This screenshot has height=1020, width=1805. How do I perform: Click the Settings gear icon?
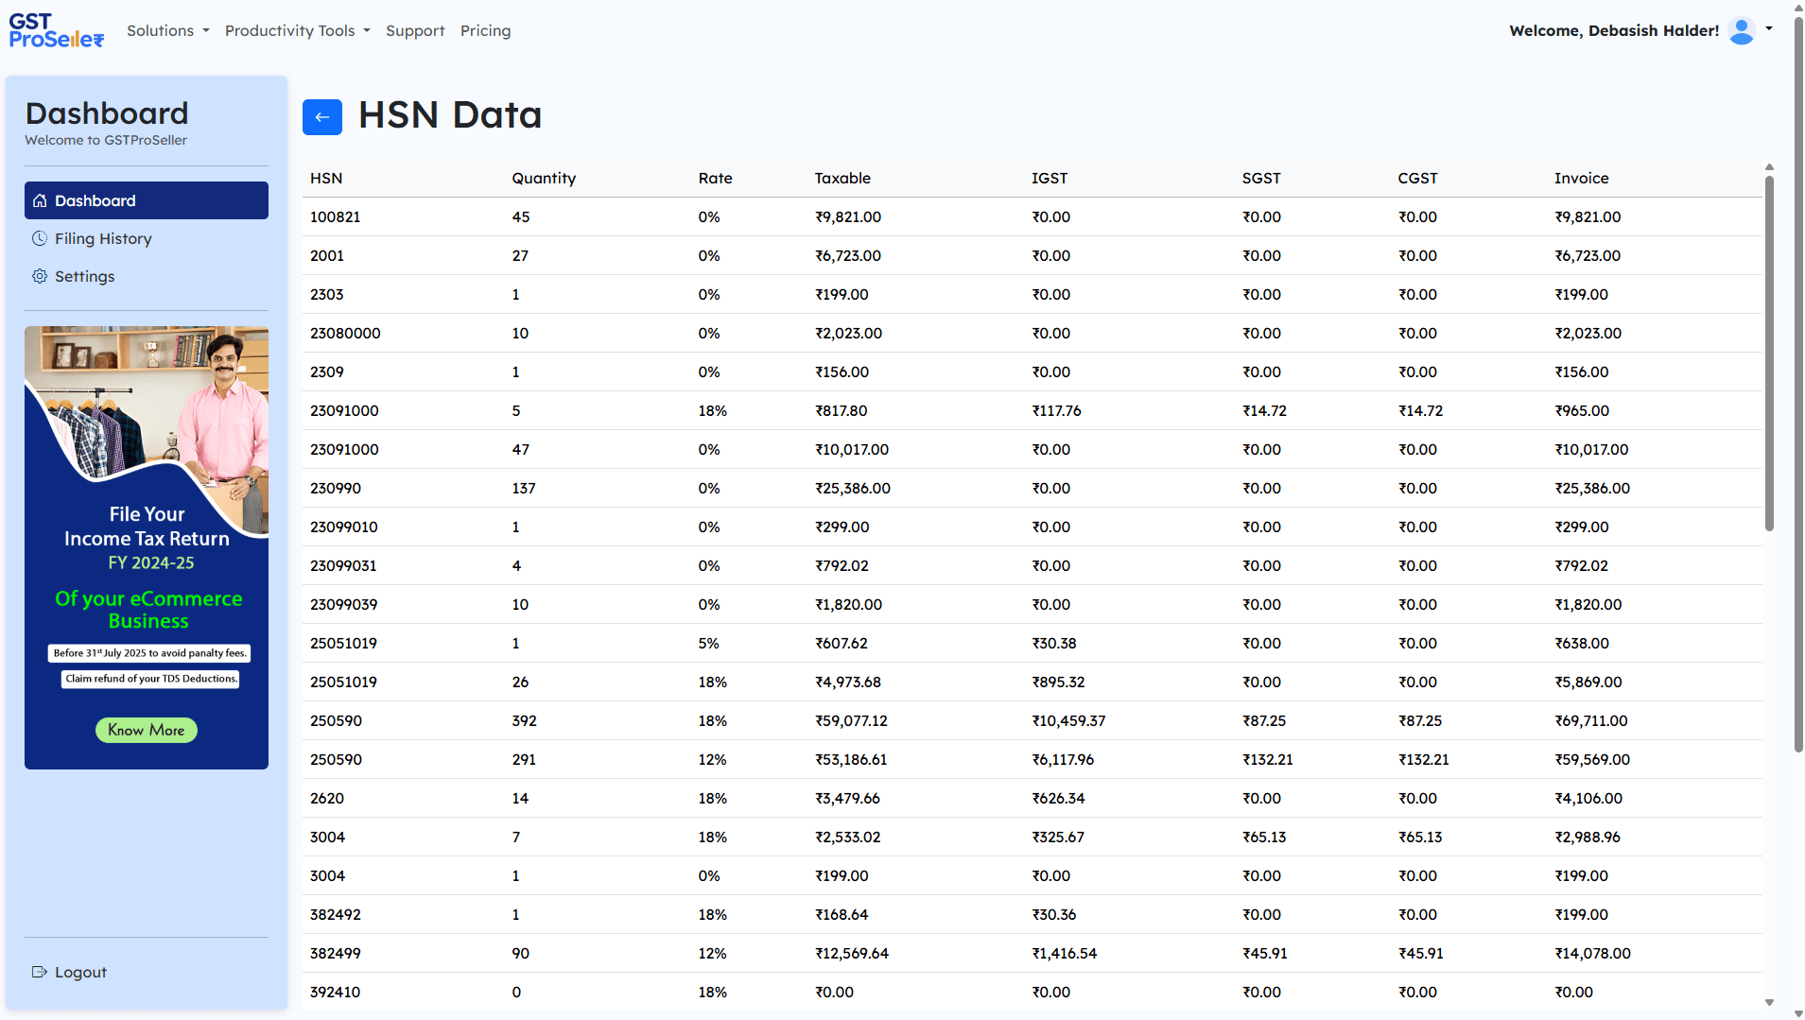coord(40,276)
